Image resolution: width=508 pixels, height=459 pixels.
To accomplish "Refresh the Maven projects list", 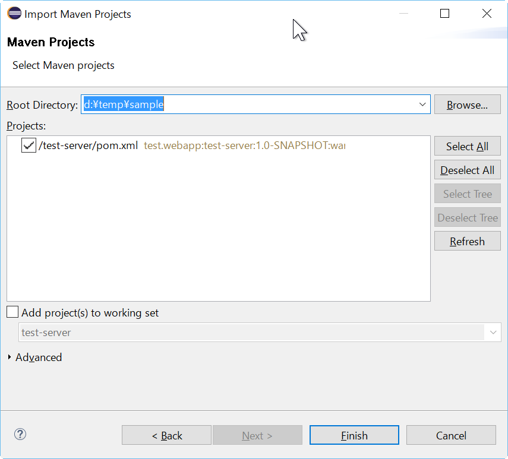I will click(x=467, y=240).
